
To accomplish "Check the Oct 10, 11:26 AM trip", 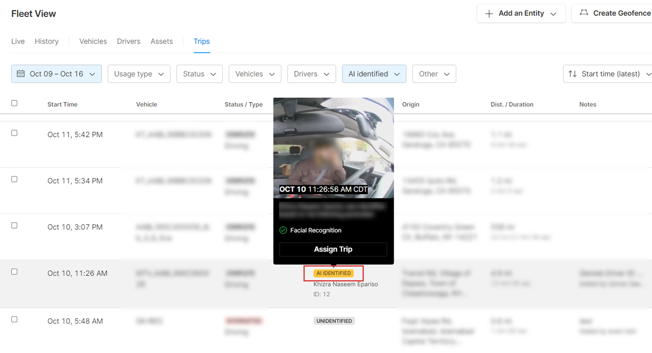I will click(x=14, y=271).
